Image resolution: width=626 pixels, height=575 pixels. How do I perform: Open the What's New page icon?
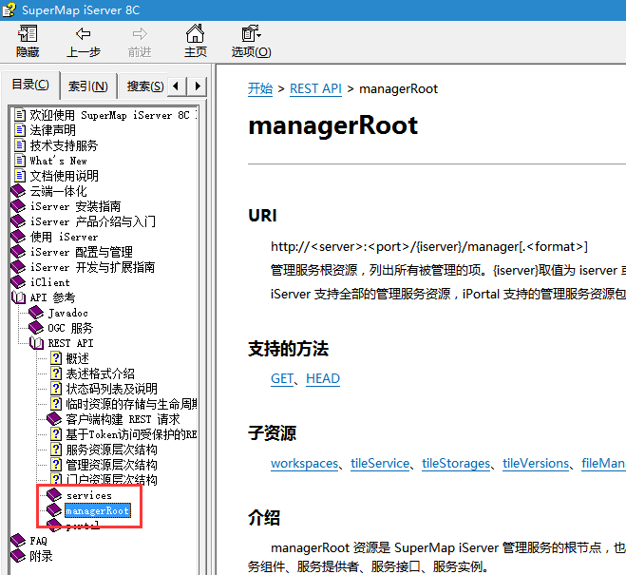[x=20, y=160]
